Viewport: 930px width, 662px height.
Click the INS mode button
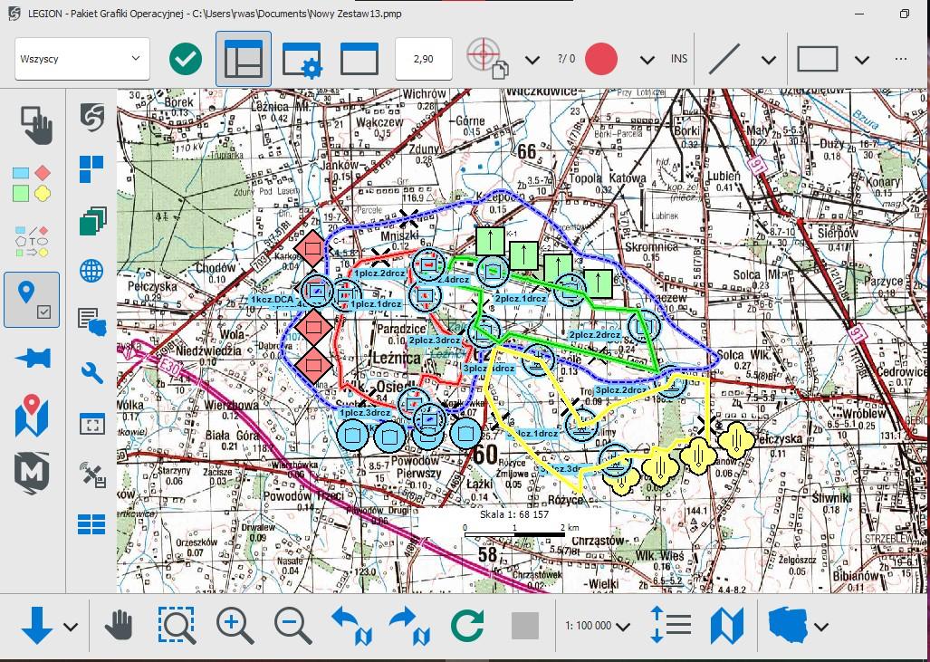click(679, 60)
